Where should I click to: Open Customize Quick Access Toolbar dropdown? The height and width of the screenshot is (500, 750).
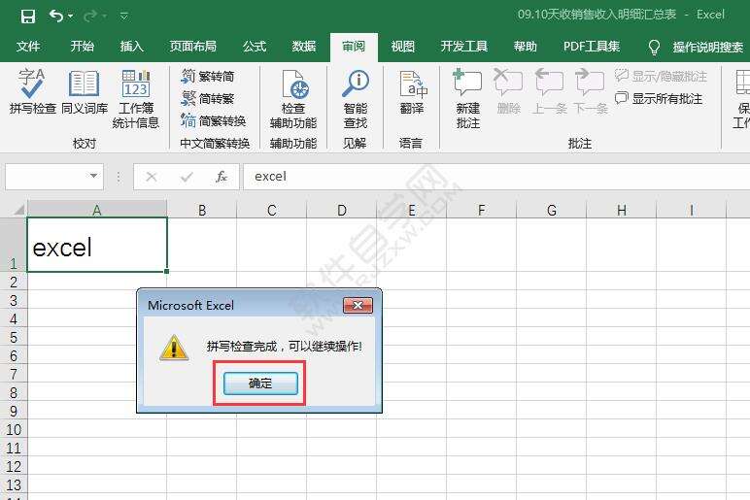[124, 17]
